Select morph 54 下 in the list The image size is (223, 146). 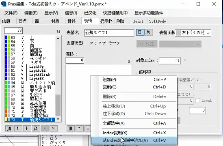pos(30,42)
